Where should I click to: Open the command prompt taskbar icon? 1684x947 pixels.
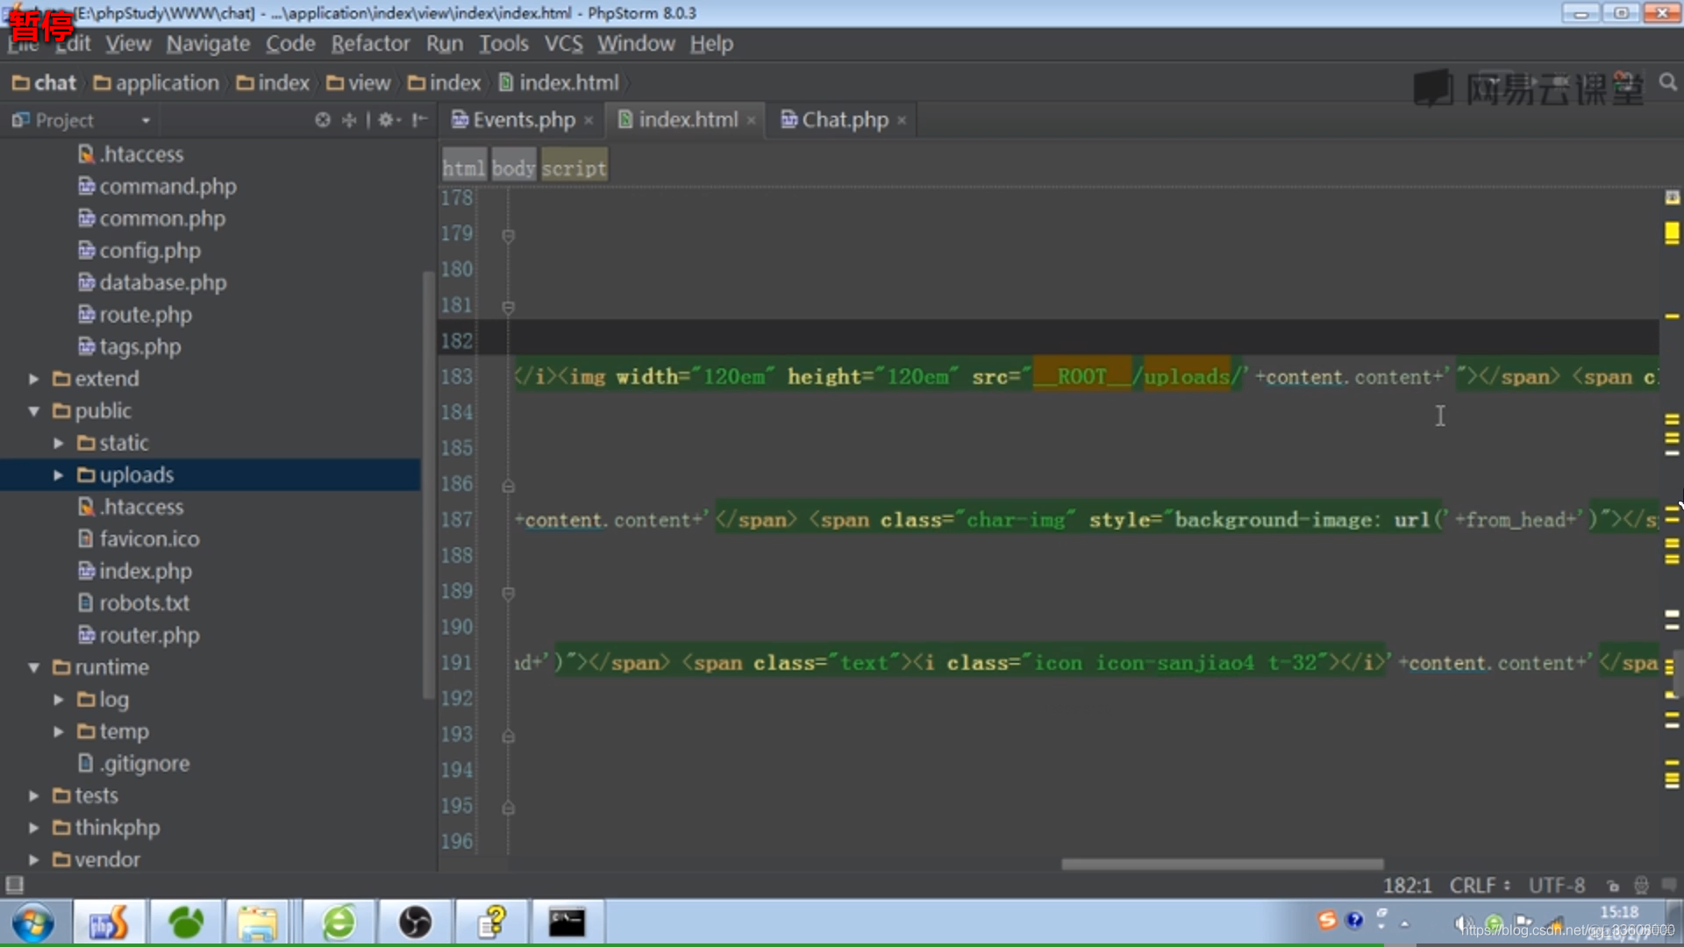click(567, 922)
